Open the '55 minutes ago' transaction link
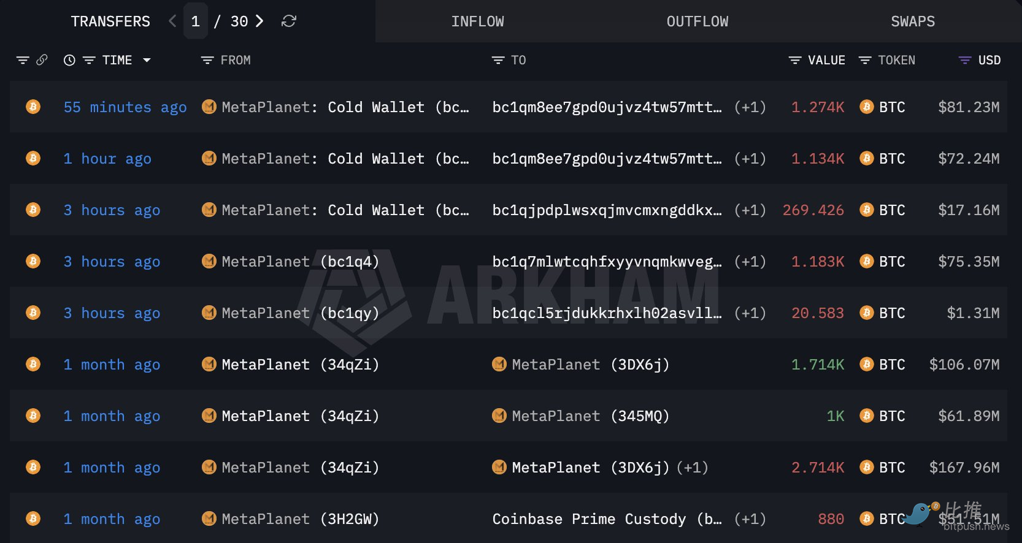The image size is (1022, 543). click(125, 107)
